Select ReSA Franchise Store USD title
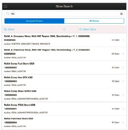This screenshot has width=128, height=130. [19, 119]
